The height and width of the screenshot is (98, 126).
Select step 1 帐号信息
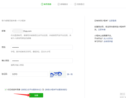click(x=46, y=4)
